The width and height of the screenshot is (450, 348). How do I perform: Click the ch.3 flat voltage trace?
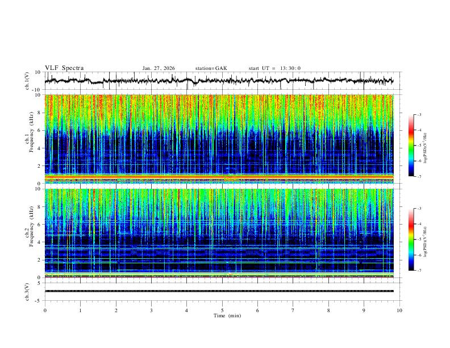(x=219, y=291)
